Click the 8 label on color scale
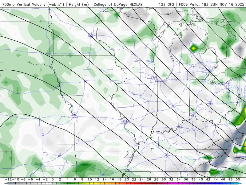 82,179
